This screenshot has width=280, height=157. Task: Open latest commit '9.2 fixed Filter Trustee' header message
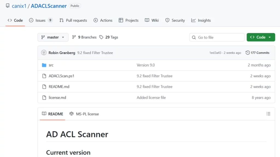[x=95, y=53]
